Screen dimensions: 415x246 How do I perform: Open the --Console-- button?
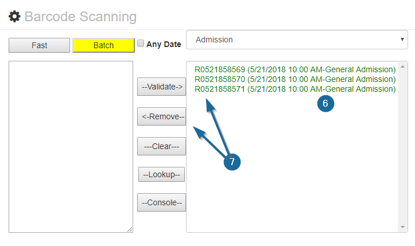(161, 202)
